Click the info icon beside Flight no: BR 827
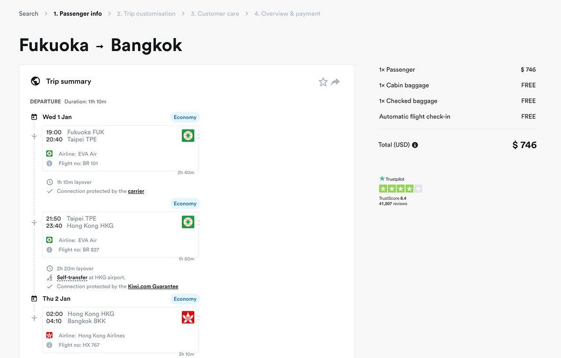This screenshot has width=561, height=358. click(49, 250)
